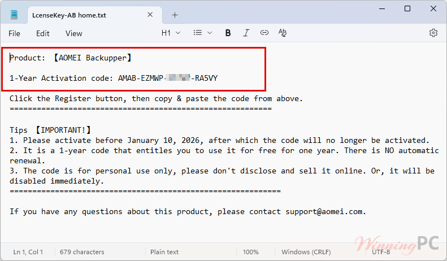Open Notepad settings gear
The image size is (447, 261).
point(433,33)
